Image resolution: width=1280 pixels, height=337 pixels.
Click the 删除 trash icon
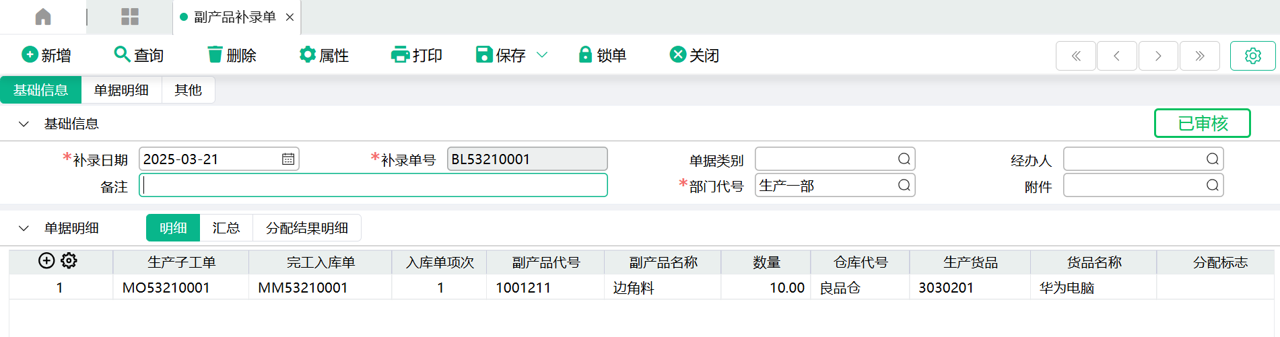point(215,54)
